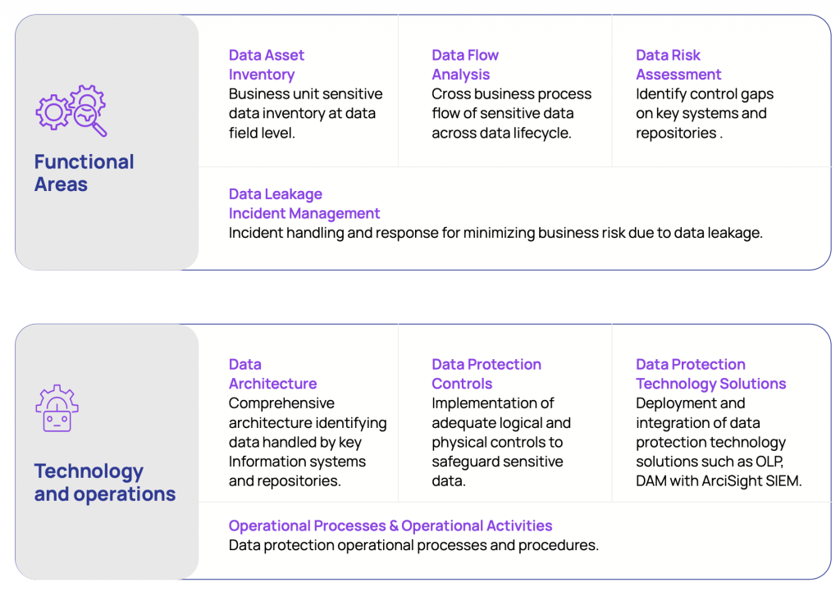Click Operational Processes & Operational Activities heading
The height and width of the screenshot is (596, 840).
click(x=390, y=525)
